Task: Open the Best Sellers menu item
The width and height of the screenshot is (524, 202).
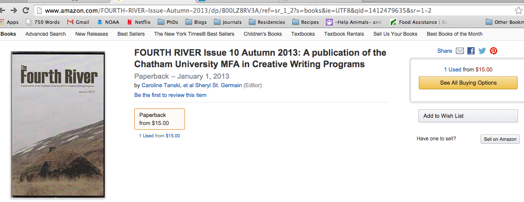Action: tap(131, 34)
